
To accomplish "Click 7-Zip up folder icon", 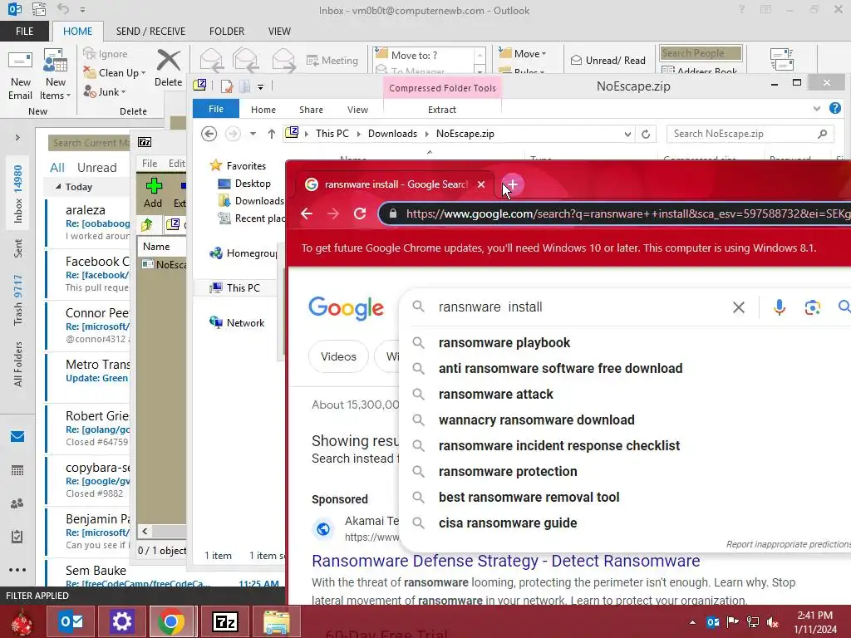I will pyautogui.click(x=146, y=224).
